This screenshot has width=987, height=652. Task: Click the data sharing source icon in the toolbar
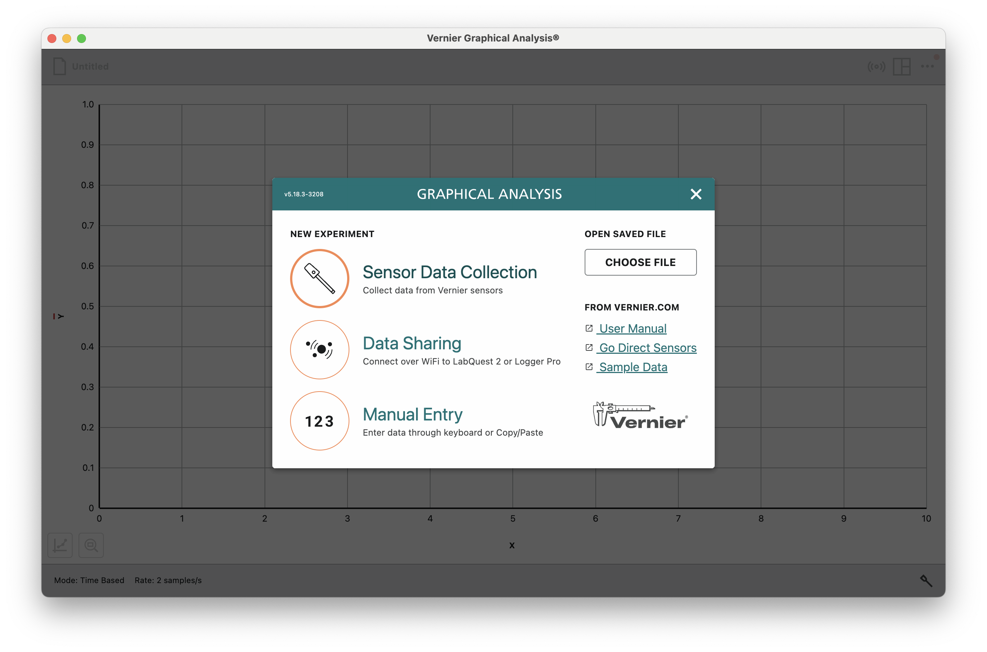coord(876,67)
